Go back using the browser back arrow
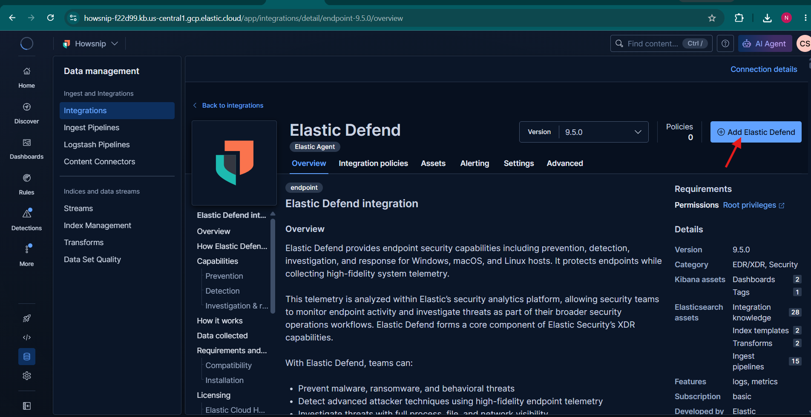The width and height of the screenshot is (811, 417). pos(12,18)
